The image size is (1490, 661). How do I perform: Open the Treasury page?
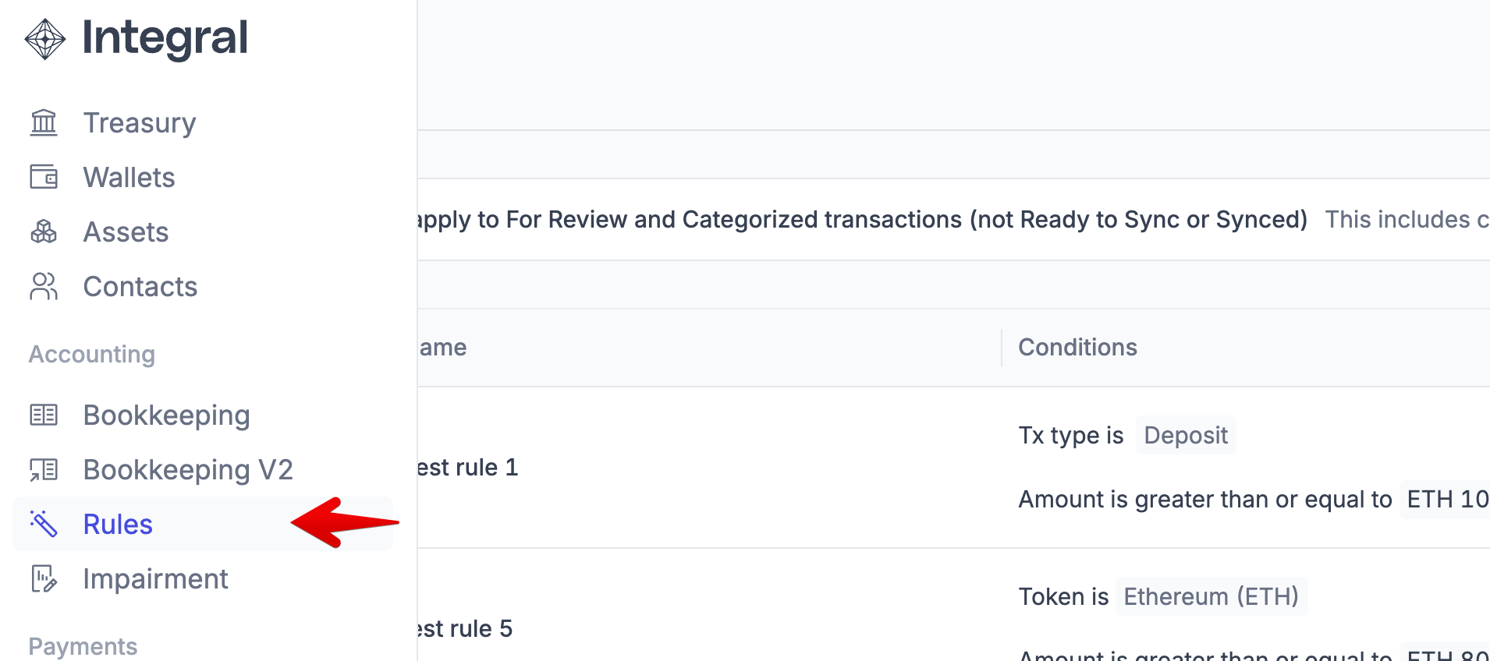pyautogui.click(x=140, y=123)
